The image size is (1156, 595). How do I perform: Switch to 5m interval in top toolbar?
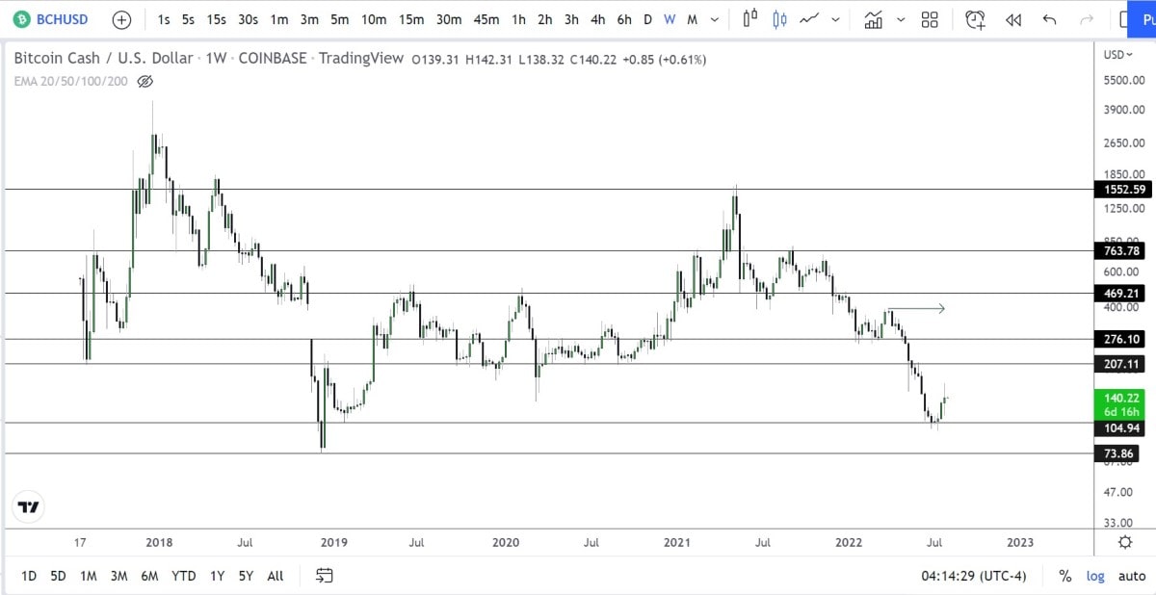coord(340,19)
